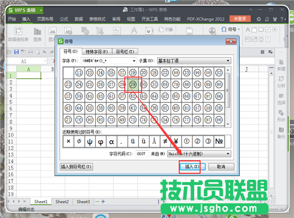Pick № from recently used symbols
Image resolution: width=294 pixels, height=218 pixels.
219,141
